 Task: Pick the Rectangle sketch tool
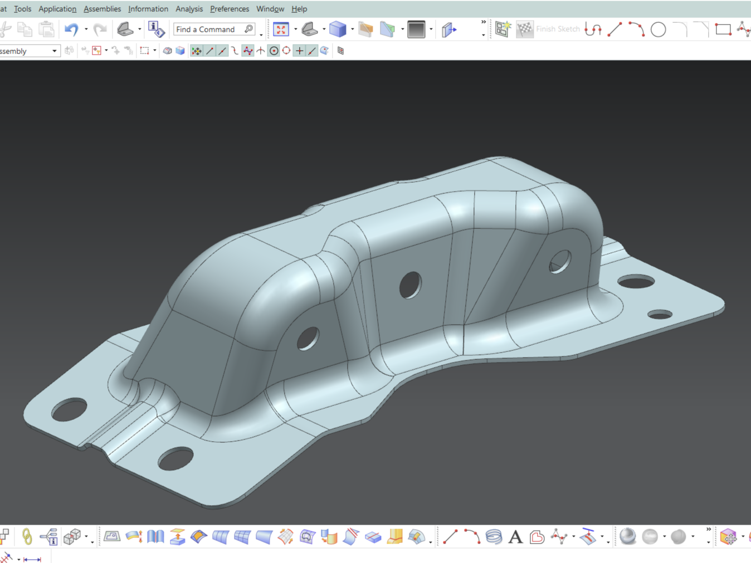723,30
